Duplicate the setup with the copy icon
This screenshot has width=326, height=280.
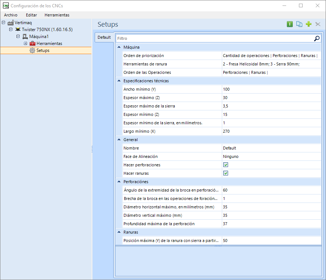point(299,24)
